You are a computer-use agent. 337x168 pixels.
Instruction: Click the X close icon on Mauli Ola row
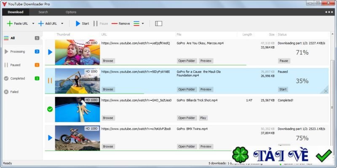coord(326,91)
